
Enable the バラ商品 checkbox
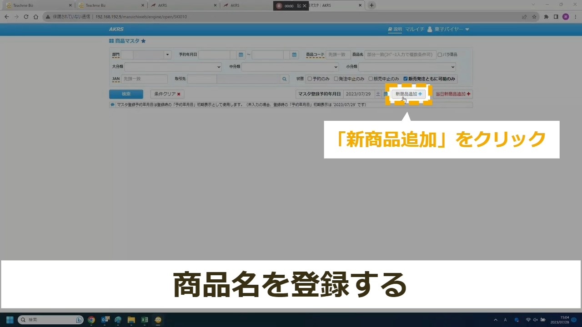pos(440,54)
